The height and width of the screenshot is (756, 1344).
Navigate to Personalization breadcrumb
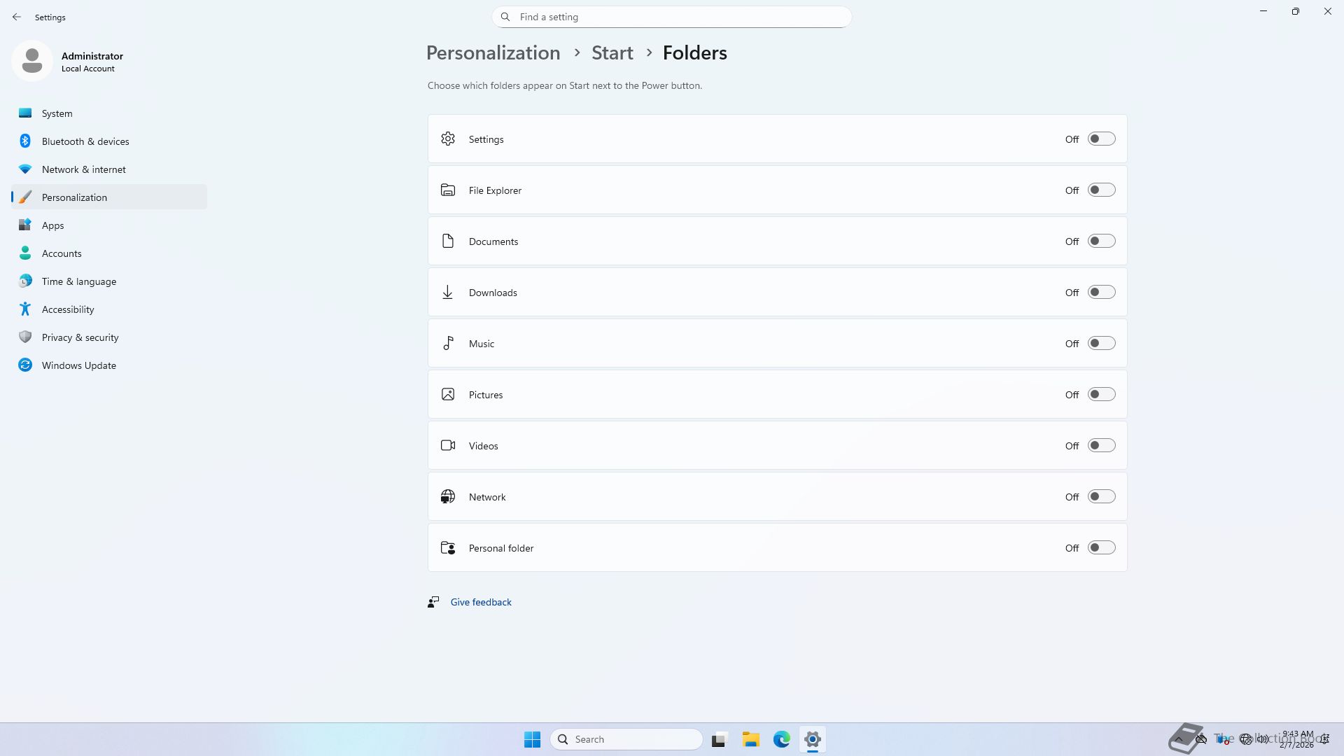tap(493, 53)
